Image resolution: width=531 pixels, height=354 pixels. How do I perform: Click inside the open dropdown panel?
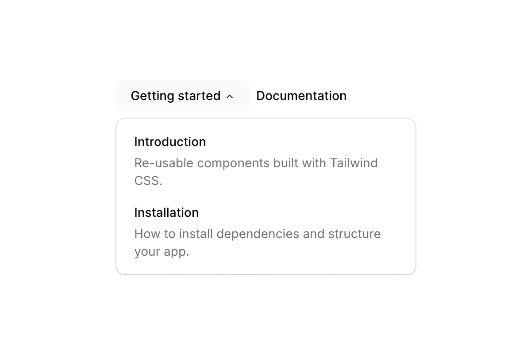265,196
